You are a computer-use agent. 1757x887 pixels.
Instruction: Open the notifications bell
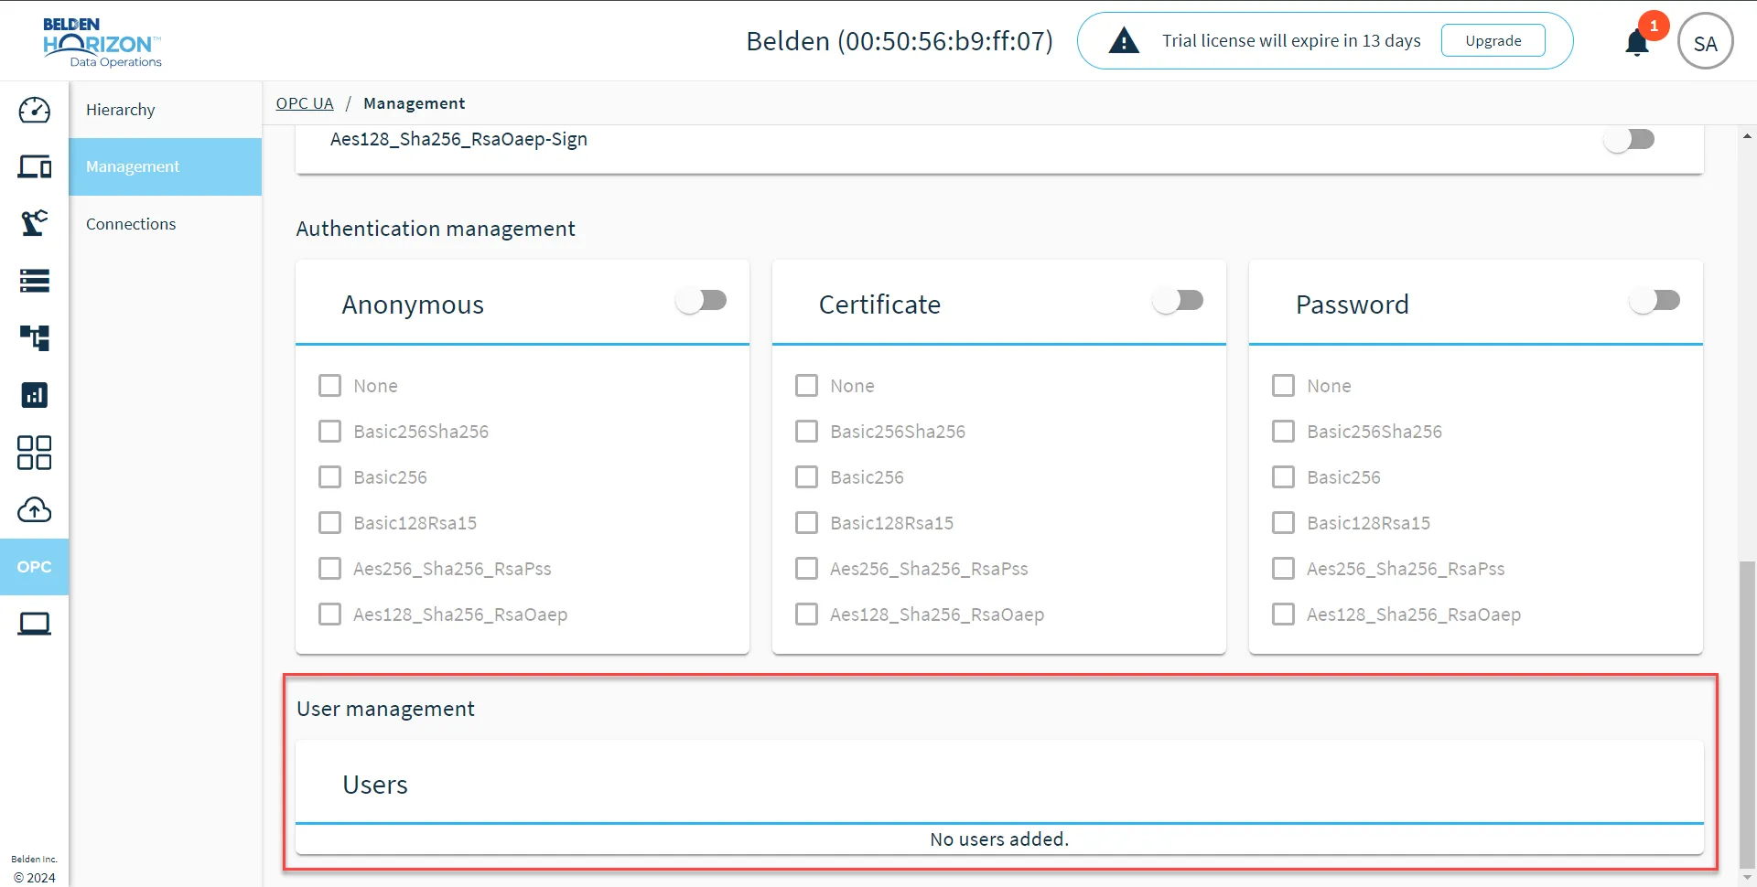click(1637, 42)
